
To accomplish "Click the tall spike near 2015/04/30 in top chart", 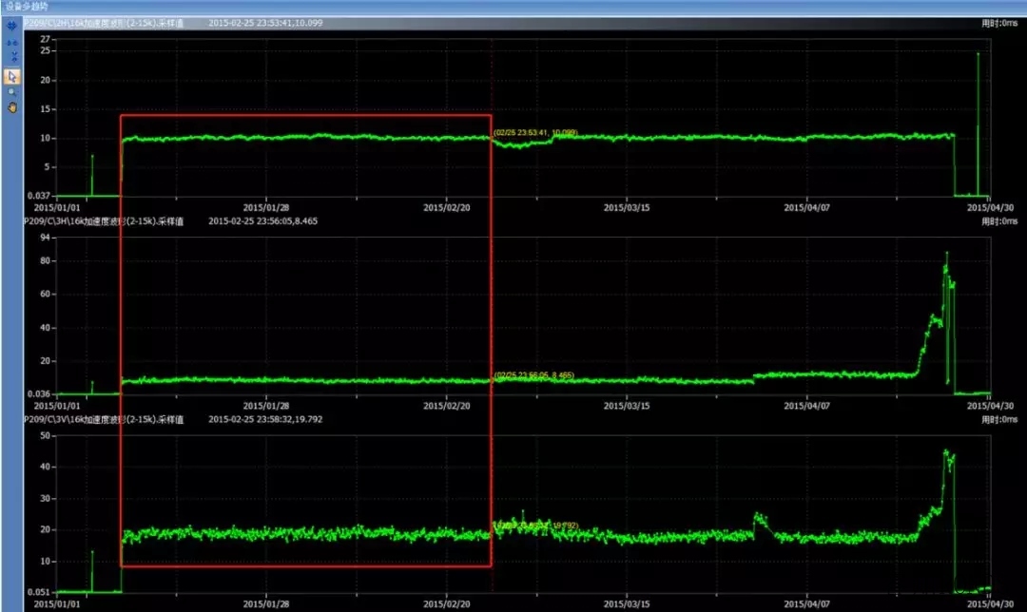I will [978, 57].
